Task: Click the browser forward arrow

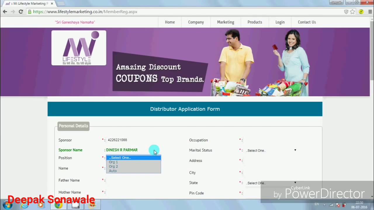Action: pyautogui.click(x=13, y=12)
